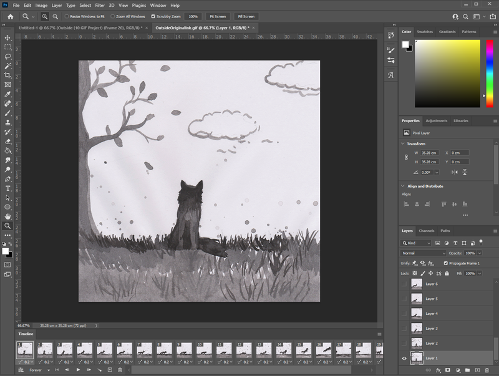Open the Normal blend mode dropdown
The image size is (499, 376).
click(424, 253)
